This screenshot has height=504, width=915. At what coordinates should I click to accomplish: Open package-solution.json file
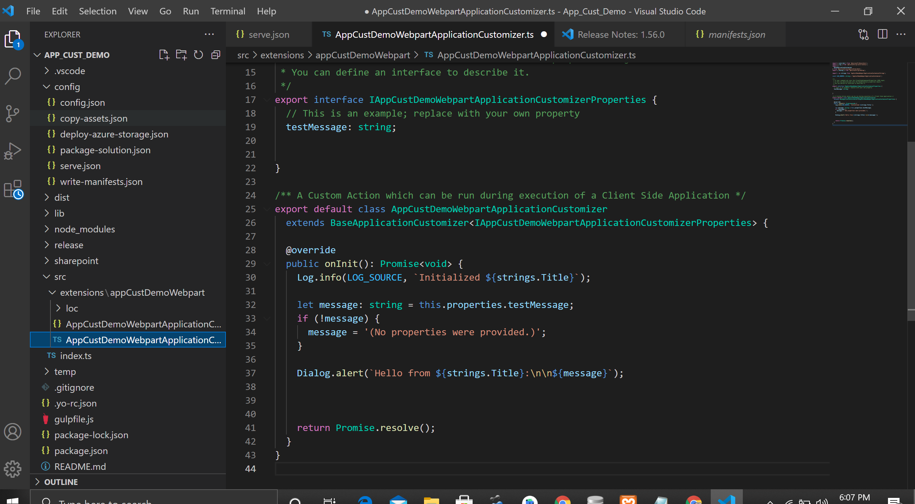[128, 150]
